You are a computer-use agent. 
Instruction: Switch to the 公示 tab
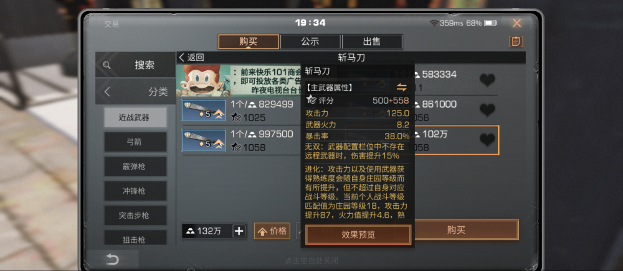(x=310, y=42)
